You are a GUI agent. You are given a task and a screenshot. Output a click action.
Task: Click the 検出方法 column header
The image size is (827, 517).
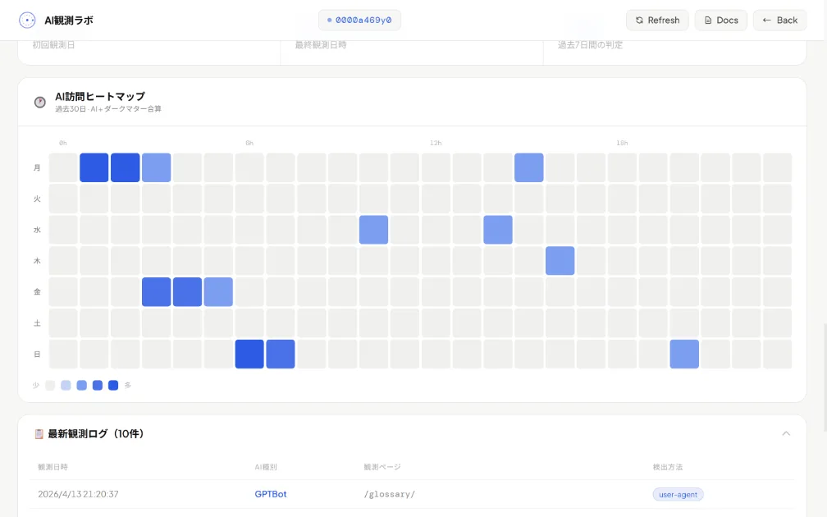coord(667,467)
